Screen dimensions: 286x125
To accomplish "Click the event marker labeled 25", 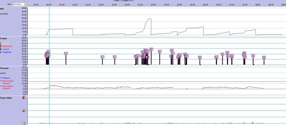I will pyautogui.click(x=151, y=49).
